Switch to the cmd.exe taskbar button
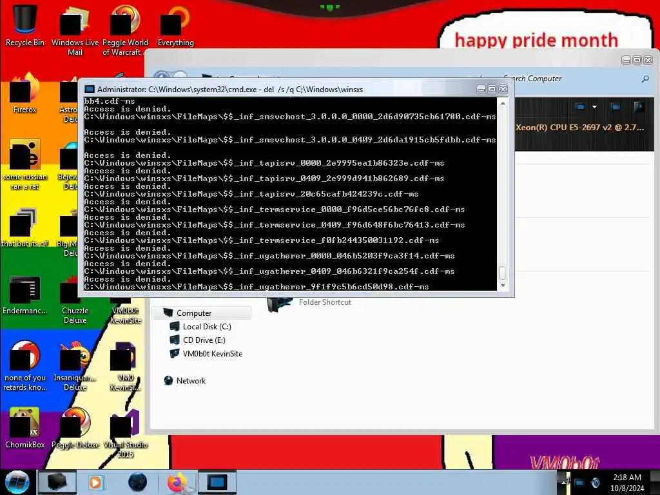 217,482
